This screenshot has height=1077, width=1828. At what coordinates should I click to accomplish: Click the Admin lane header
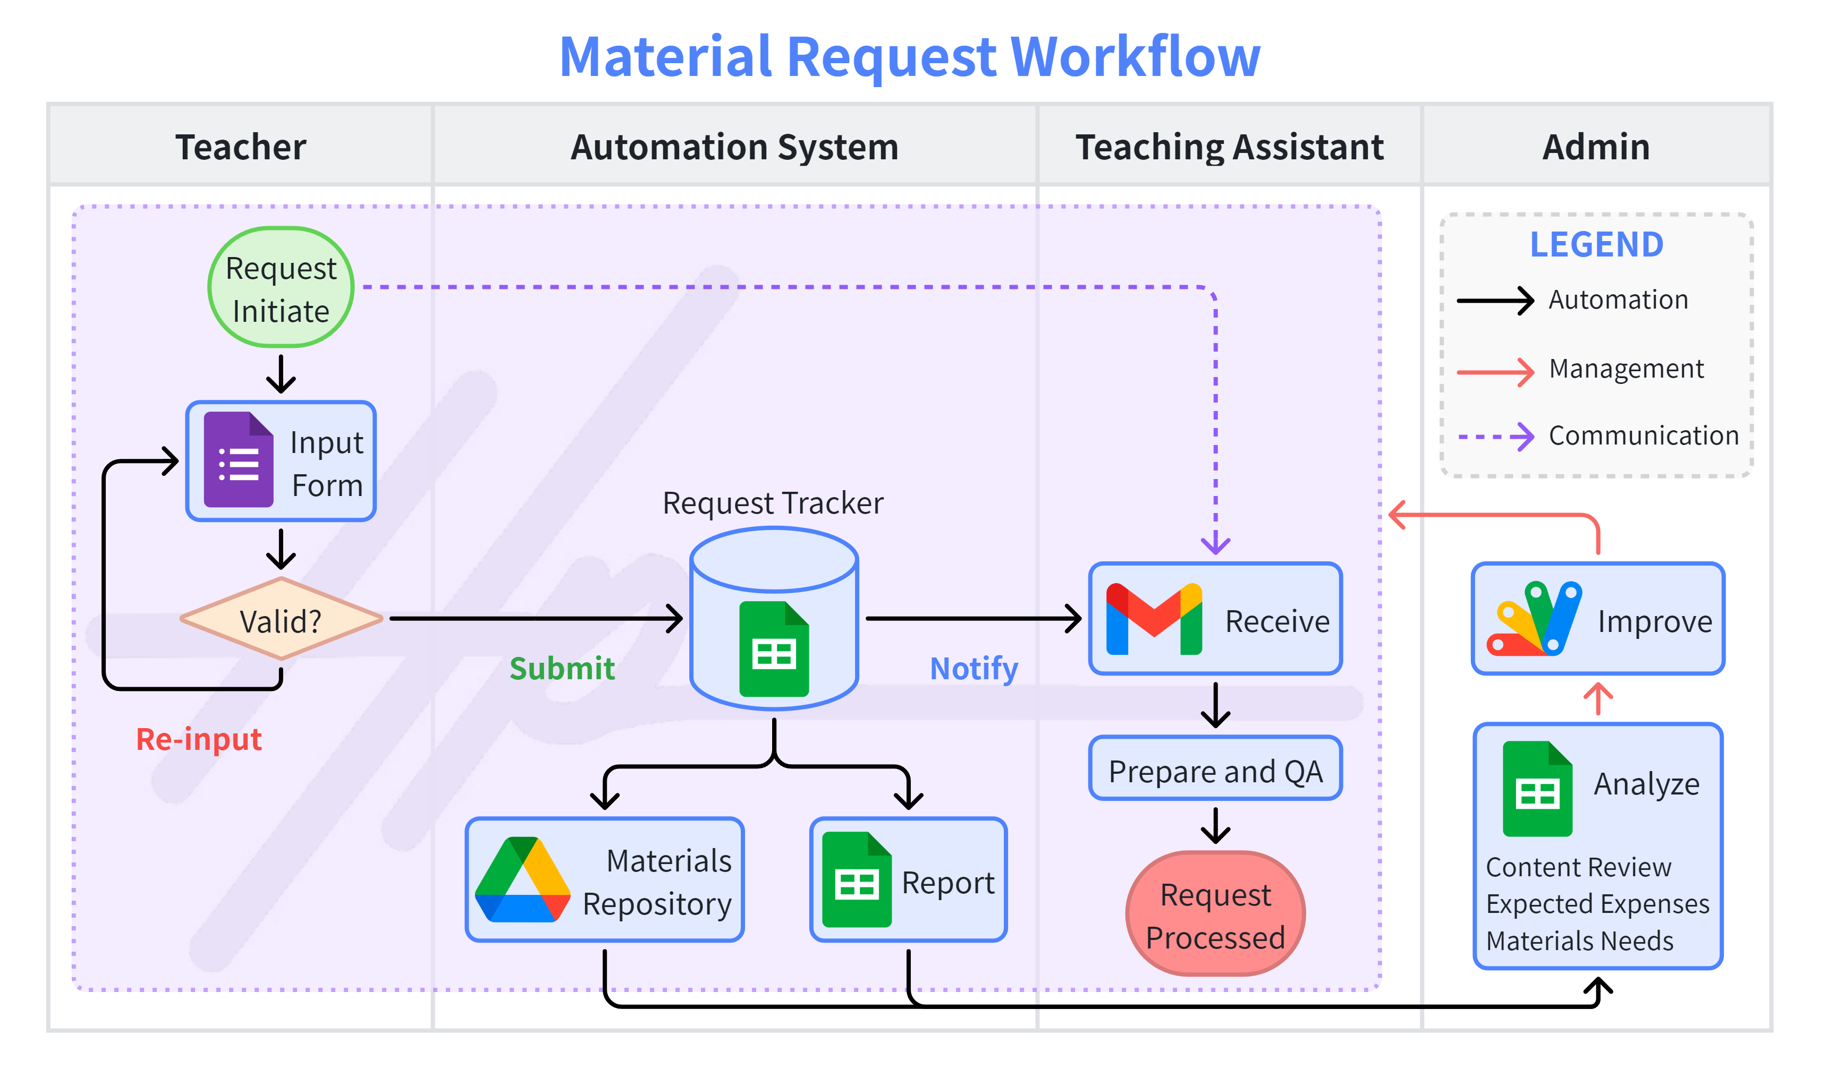(1596, 147)
